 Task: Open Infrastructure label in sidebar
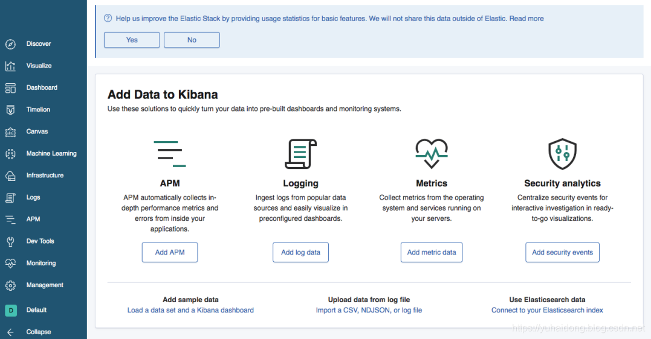(x=45, y=176)
